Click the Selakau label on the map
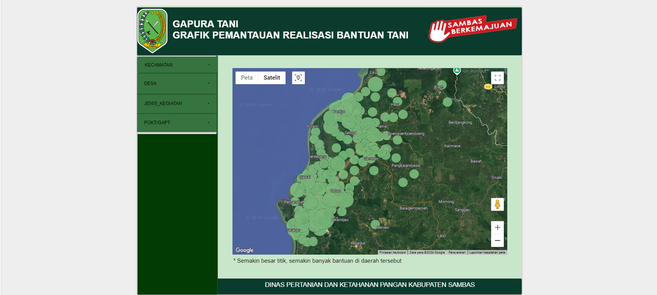This screenshot has height=295, width=657. [x=293, y=230]
